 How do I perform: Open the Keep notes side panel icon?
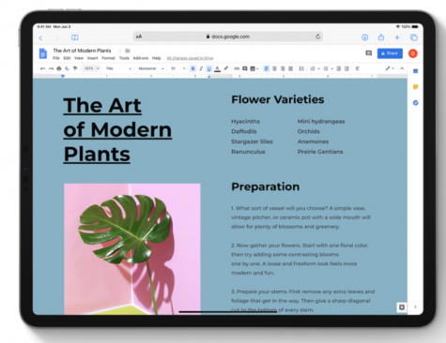416,87
